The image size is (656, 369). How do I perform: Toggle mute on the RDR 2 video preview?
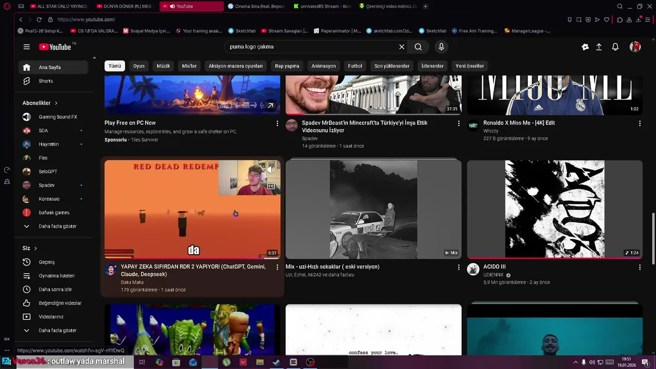(271, 170)
